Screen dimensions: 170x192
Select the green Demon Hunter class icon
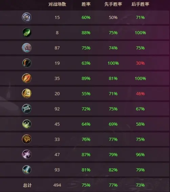coord(27,32)
